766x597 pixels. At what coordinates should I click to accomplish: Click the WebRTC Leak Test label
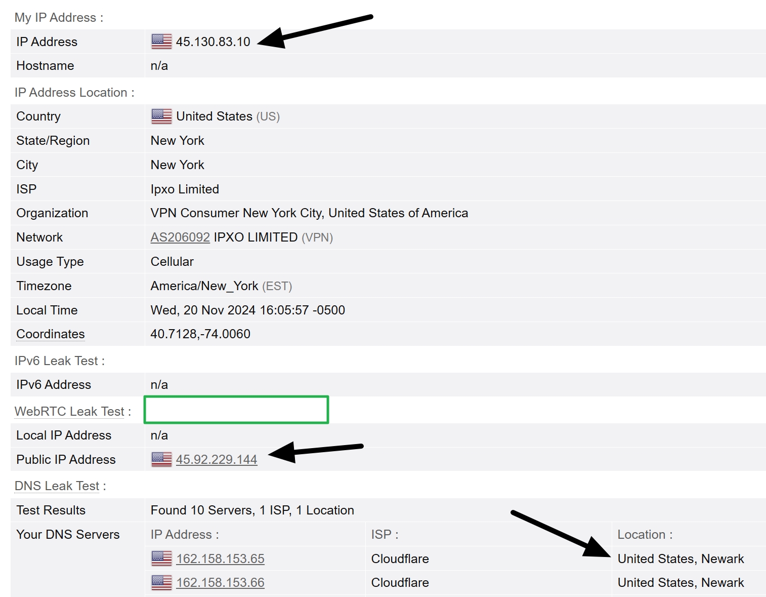pyautogui.click(x=69, y=411)
